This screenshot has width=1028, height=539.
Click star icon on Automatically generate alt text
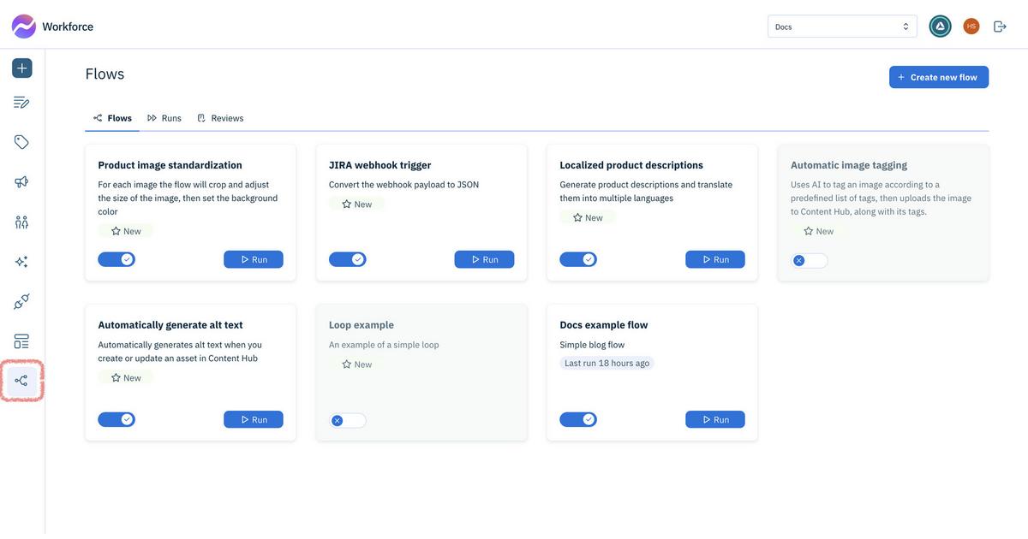(x=116, y=377)
